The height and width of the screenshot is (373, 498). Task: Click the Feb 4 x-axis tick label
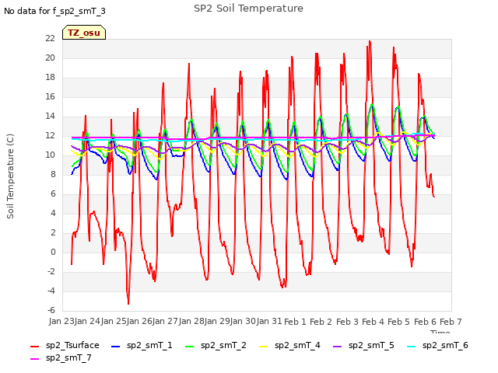[373, 322]
